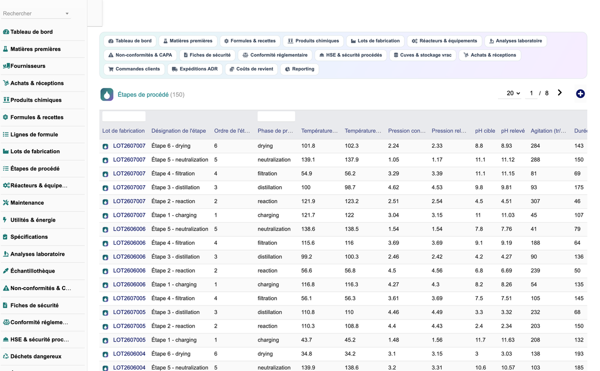Screen dimensions: 600x371
Task: Click the Conformité réglementaire sidebar scales icon
Action: point(6,322)
